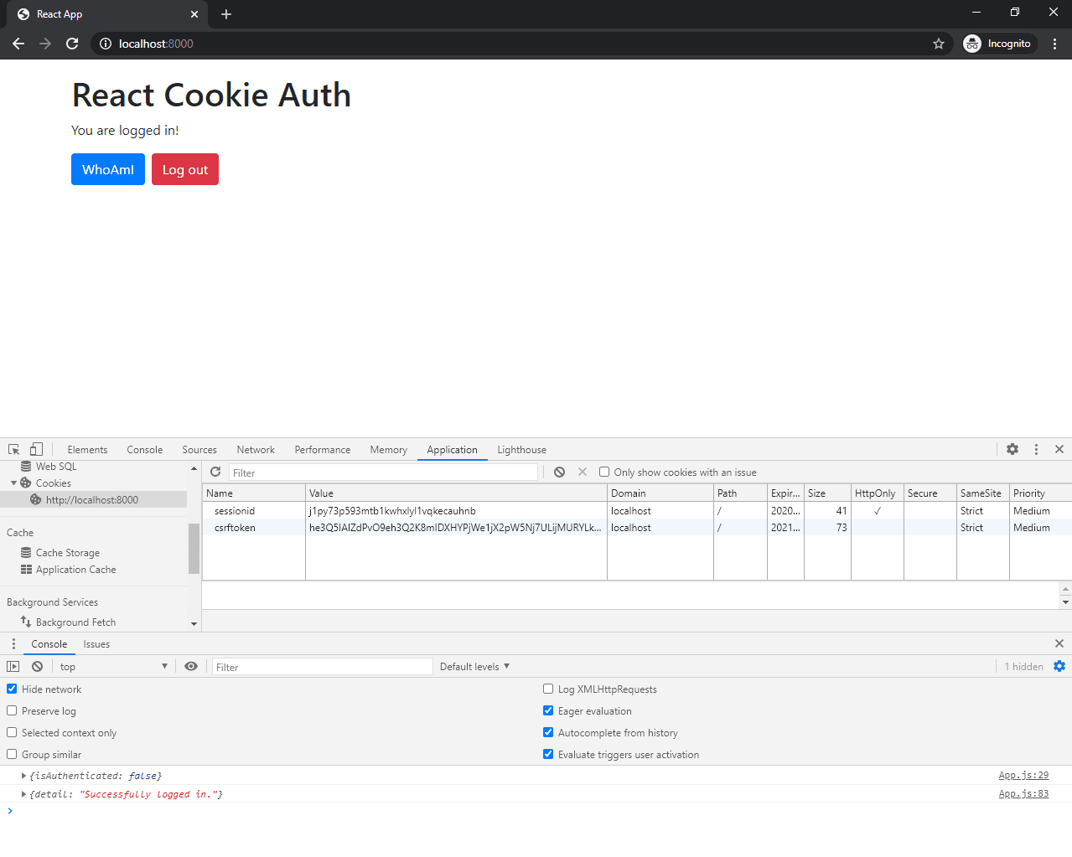Disable Autocomplete from history

coord(548,732)
